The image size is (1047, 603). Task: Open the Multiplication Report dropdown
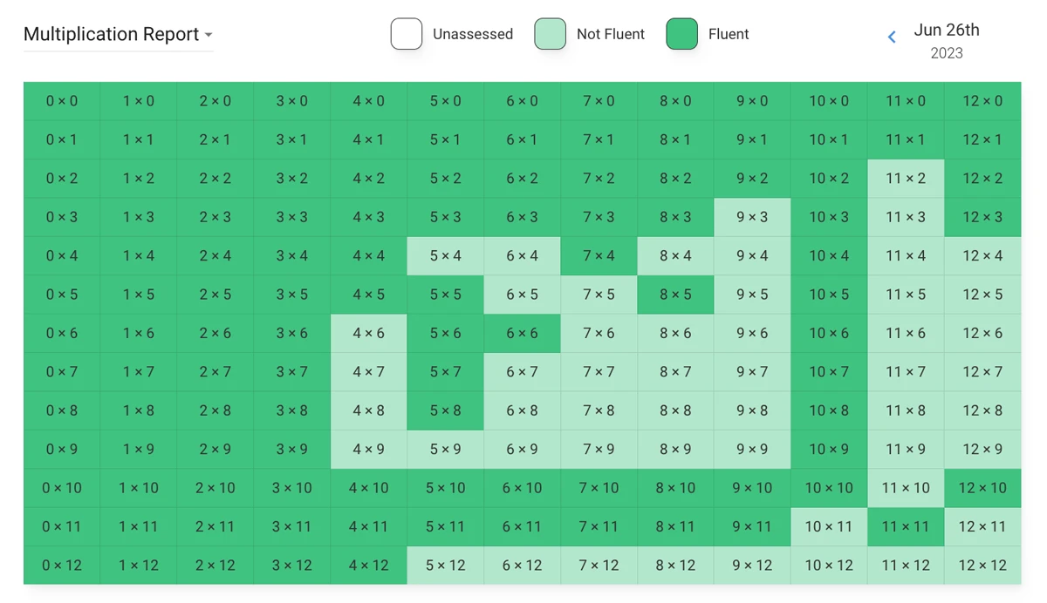(119, 35)
